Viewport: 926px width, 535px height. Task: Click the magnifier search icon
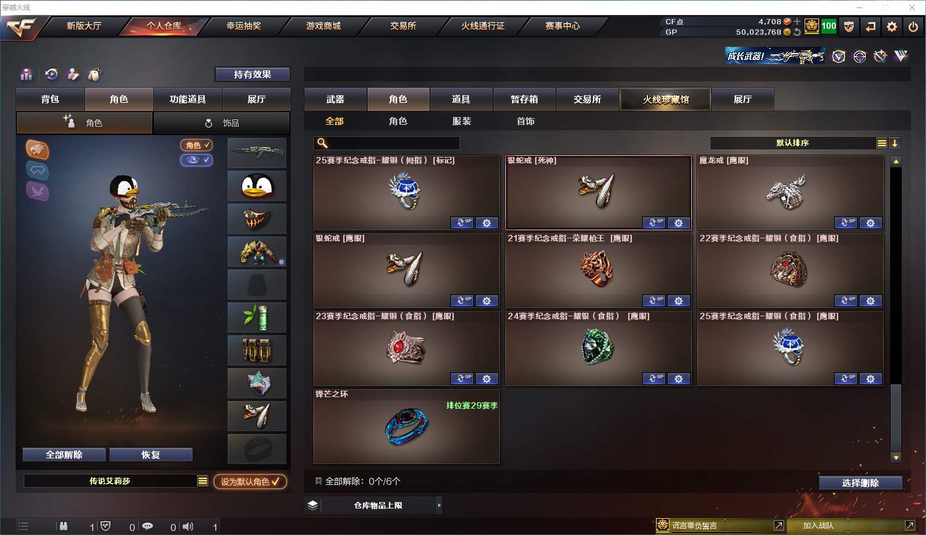coord(323,143)
